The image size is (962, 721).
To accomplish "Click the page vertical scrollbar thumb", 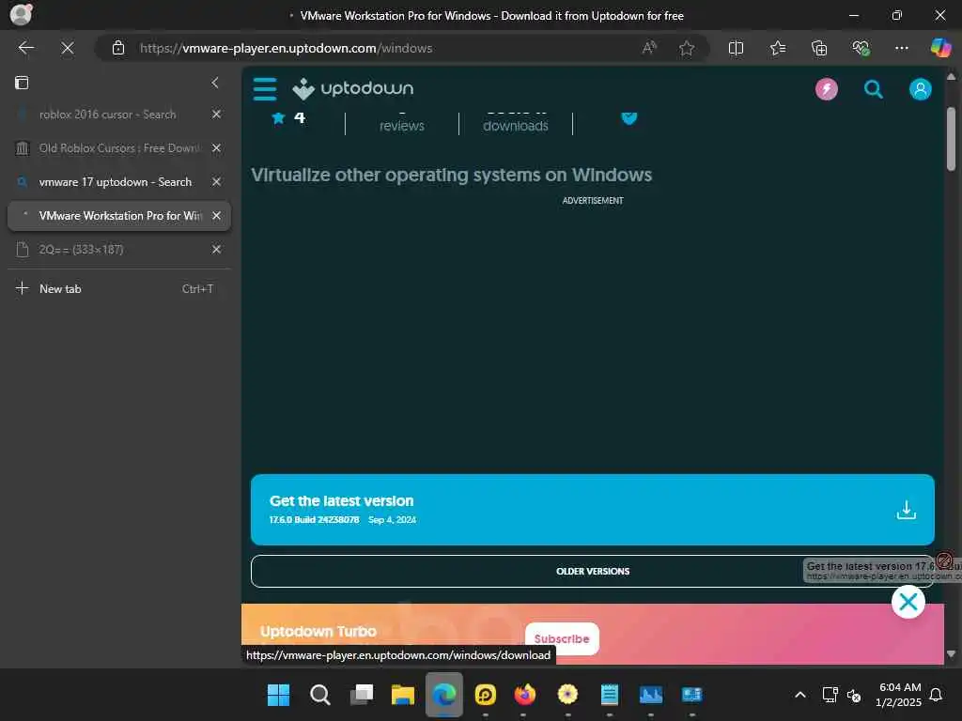I will point(951,139).
